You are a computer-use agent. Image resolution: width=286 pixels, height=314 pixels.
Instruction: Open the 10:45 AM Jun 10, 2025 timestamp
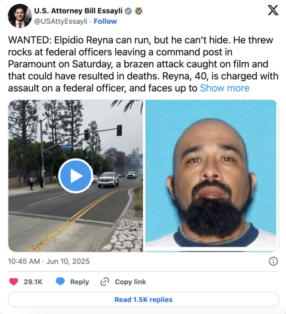click(49, 261)
